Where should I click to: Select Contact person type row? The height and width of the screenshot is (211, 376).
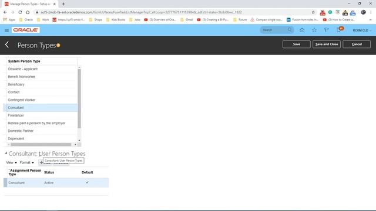(41, 92)
